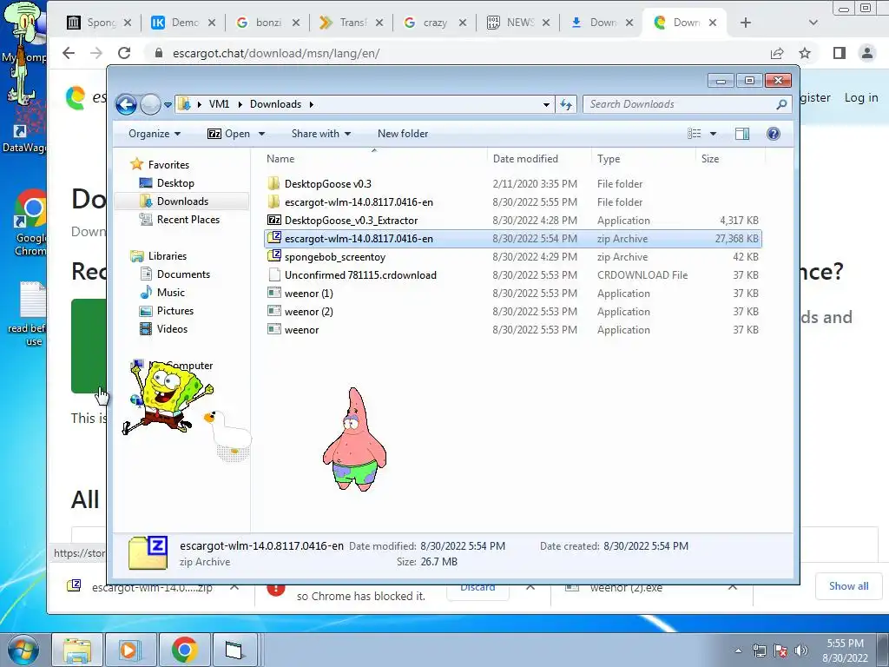Toggle Chrome side panel
This screenshot has width=889, height=667.
(840, 53)
